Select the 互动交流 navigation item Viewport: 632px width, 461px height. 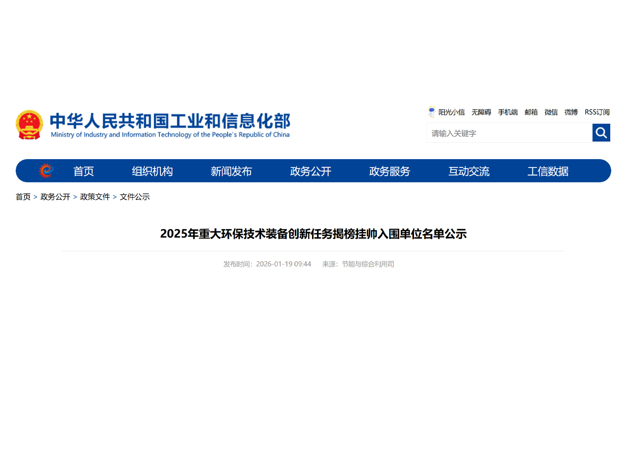click(x=469, y=172)
